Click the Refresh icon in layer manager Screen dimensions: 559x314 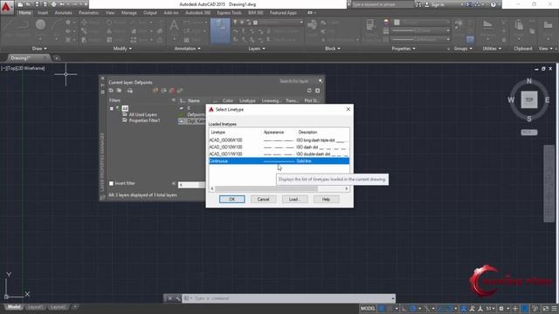pos(309,91)
